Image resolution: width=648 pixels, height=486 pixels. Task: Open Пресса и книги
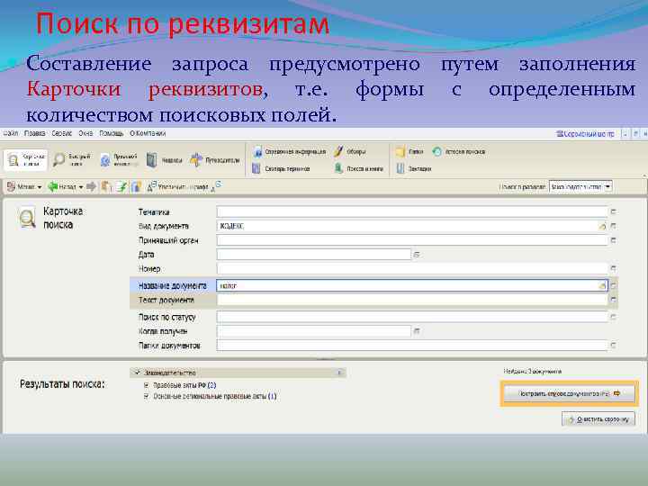click(x=359, y=168)
